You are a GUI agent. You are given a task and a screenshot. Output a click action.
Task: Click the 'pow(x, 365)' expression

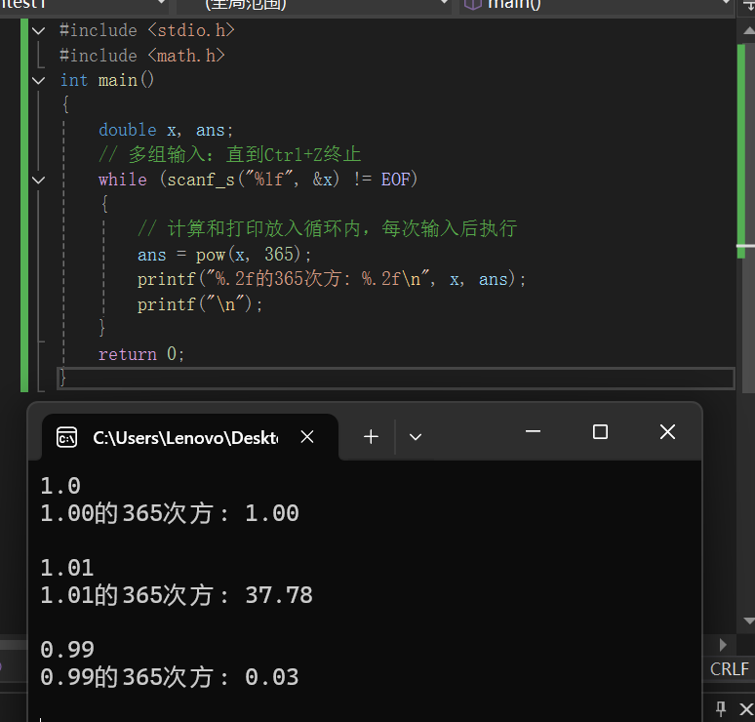click(248, 255)
